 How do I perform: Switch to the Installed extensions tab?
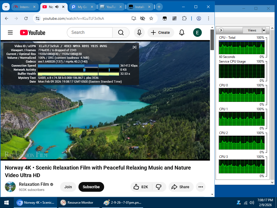pyautogui.click(x=140, y=7)
